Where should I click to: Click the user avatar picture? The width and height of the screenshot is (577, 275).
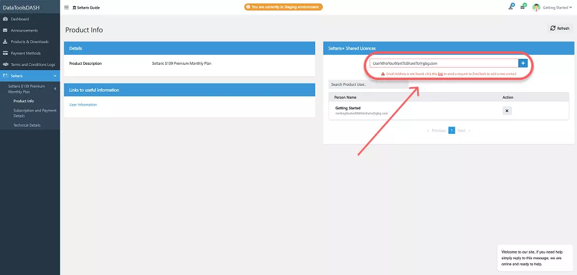(x=536, y=8)
